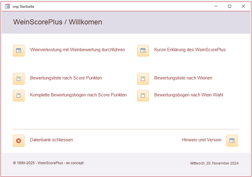The width and height of the screenshot is (252, 177).
Task: Open the Bewertungsbogen nach Wein Wahl icon
Action: pos(143,96)
